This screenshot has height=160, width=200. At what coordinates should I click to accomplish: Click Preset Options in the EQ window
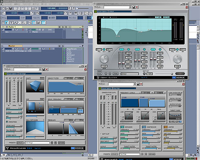[103, 12]
